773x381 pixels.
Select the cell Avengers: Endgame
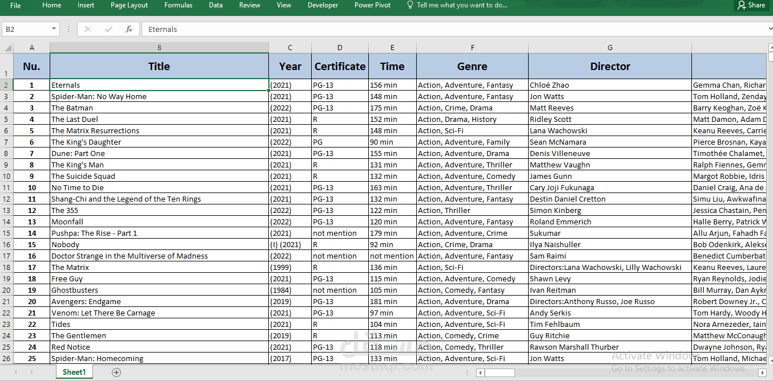pos(159,301)
